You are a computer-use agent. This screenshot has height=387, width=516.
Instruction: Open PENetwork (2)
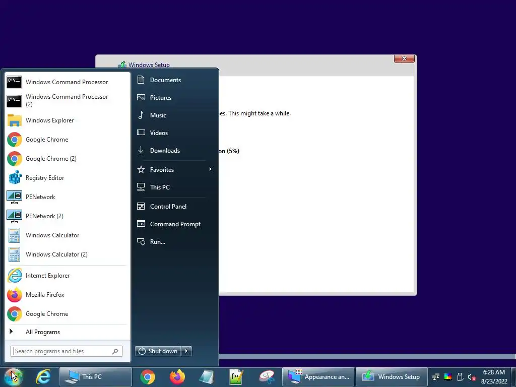coord(68,216)
